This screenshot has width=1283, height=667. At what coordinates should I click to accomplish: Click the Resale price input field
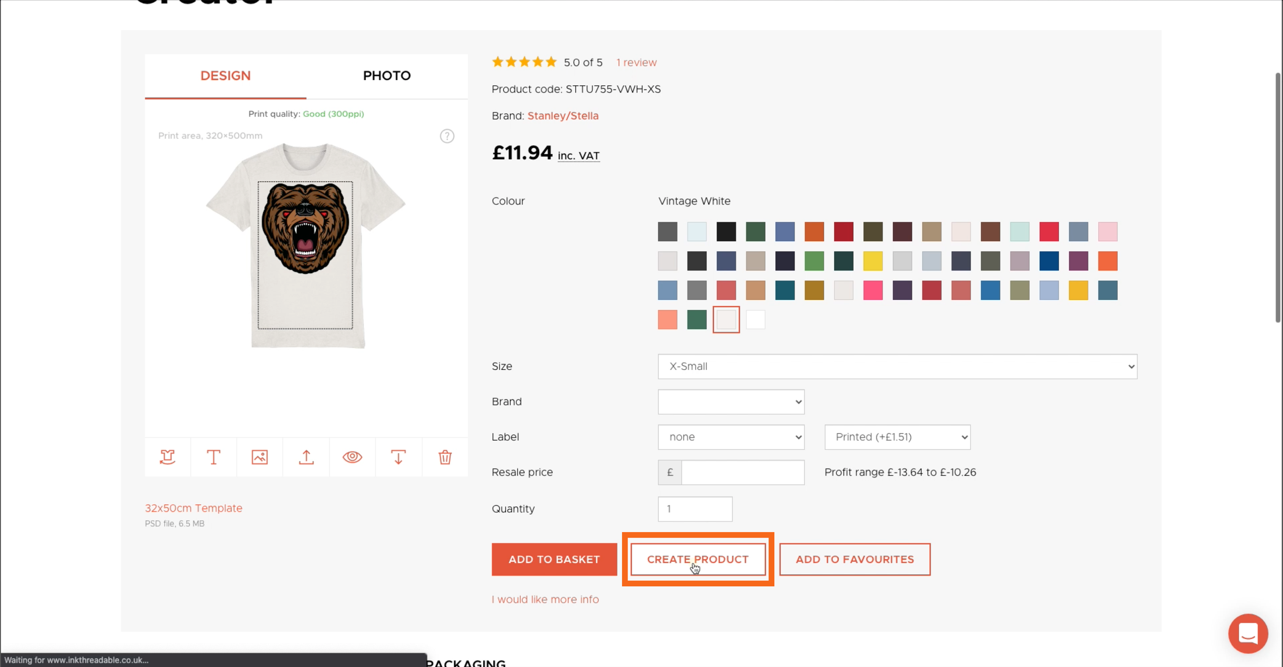tap(742, 472)
